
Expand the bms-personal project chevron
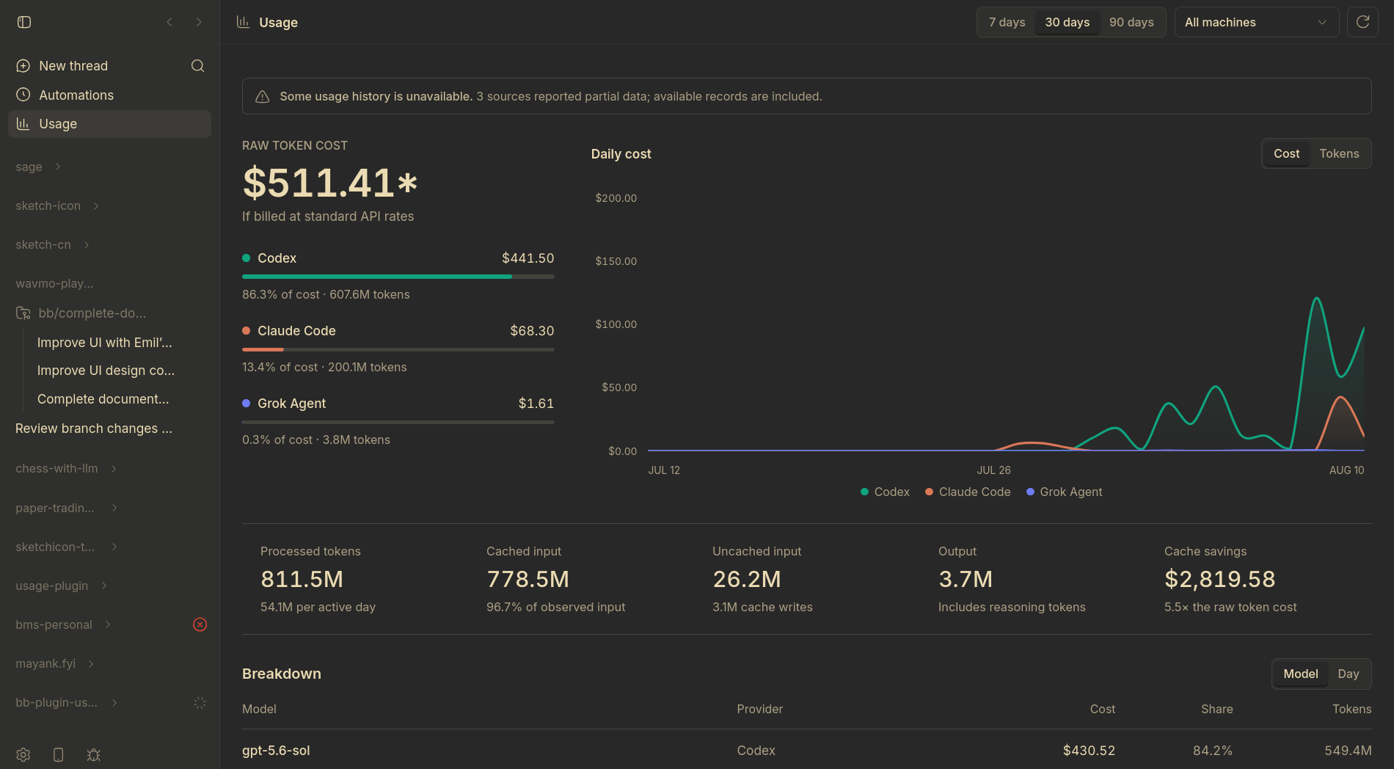(x=108, y=624)
